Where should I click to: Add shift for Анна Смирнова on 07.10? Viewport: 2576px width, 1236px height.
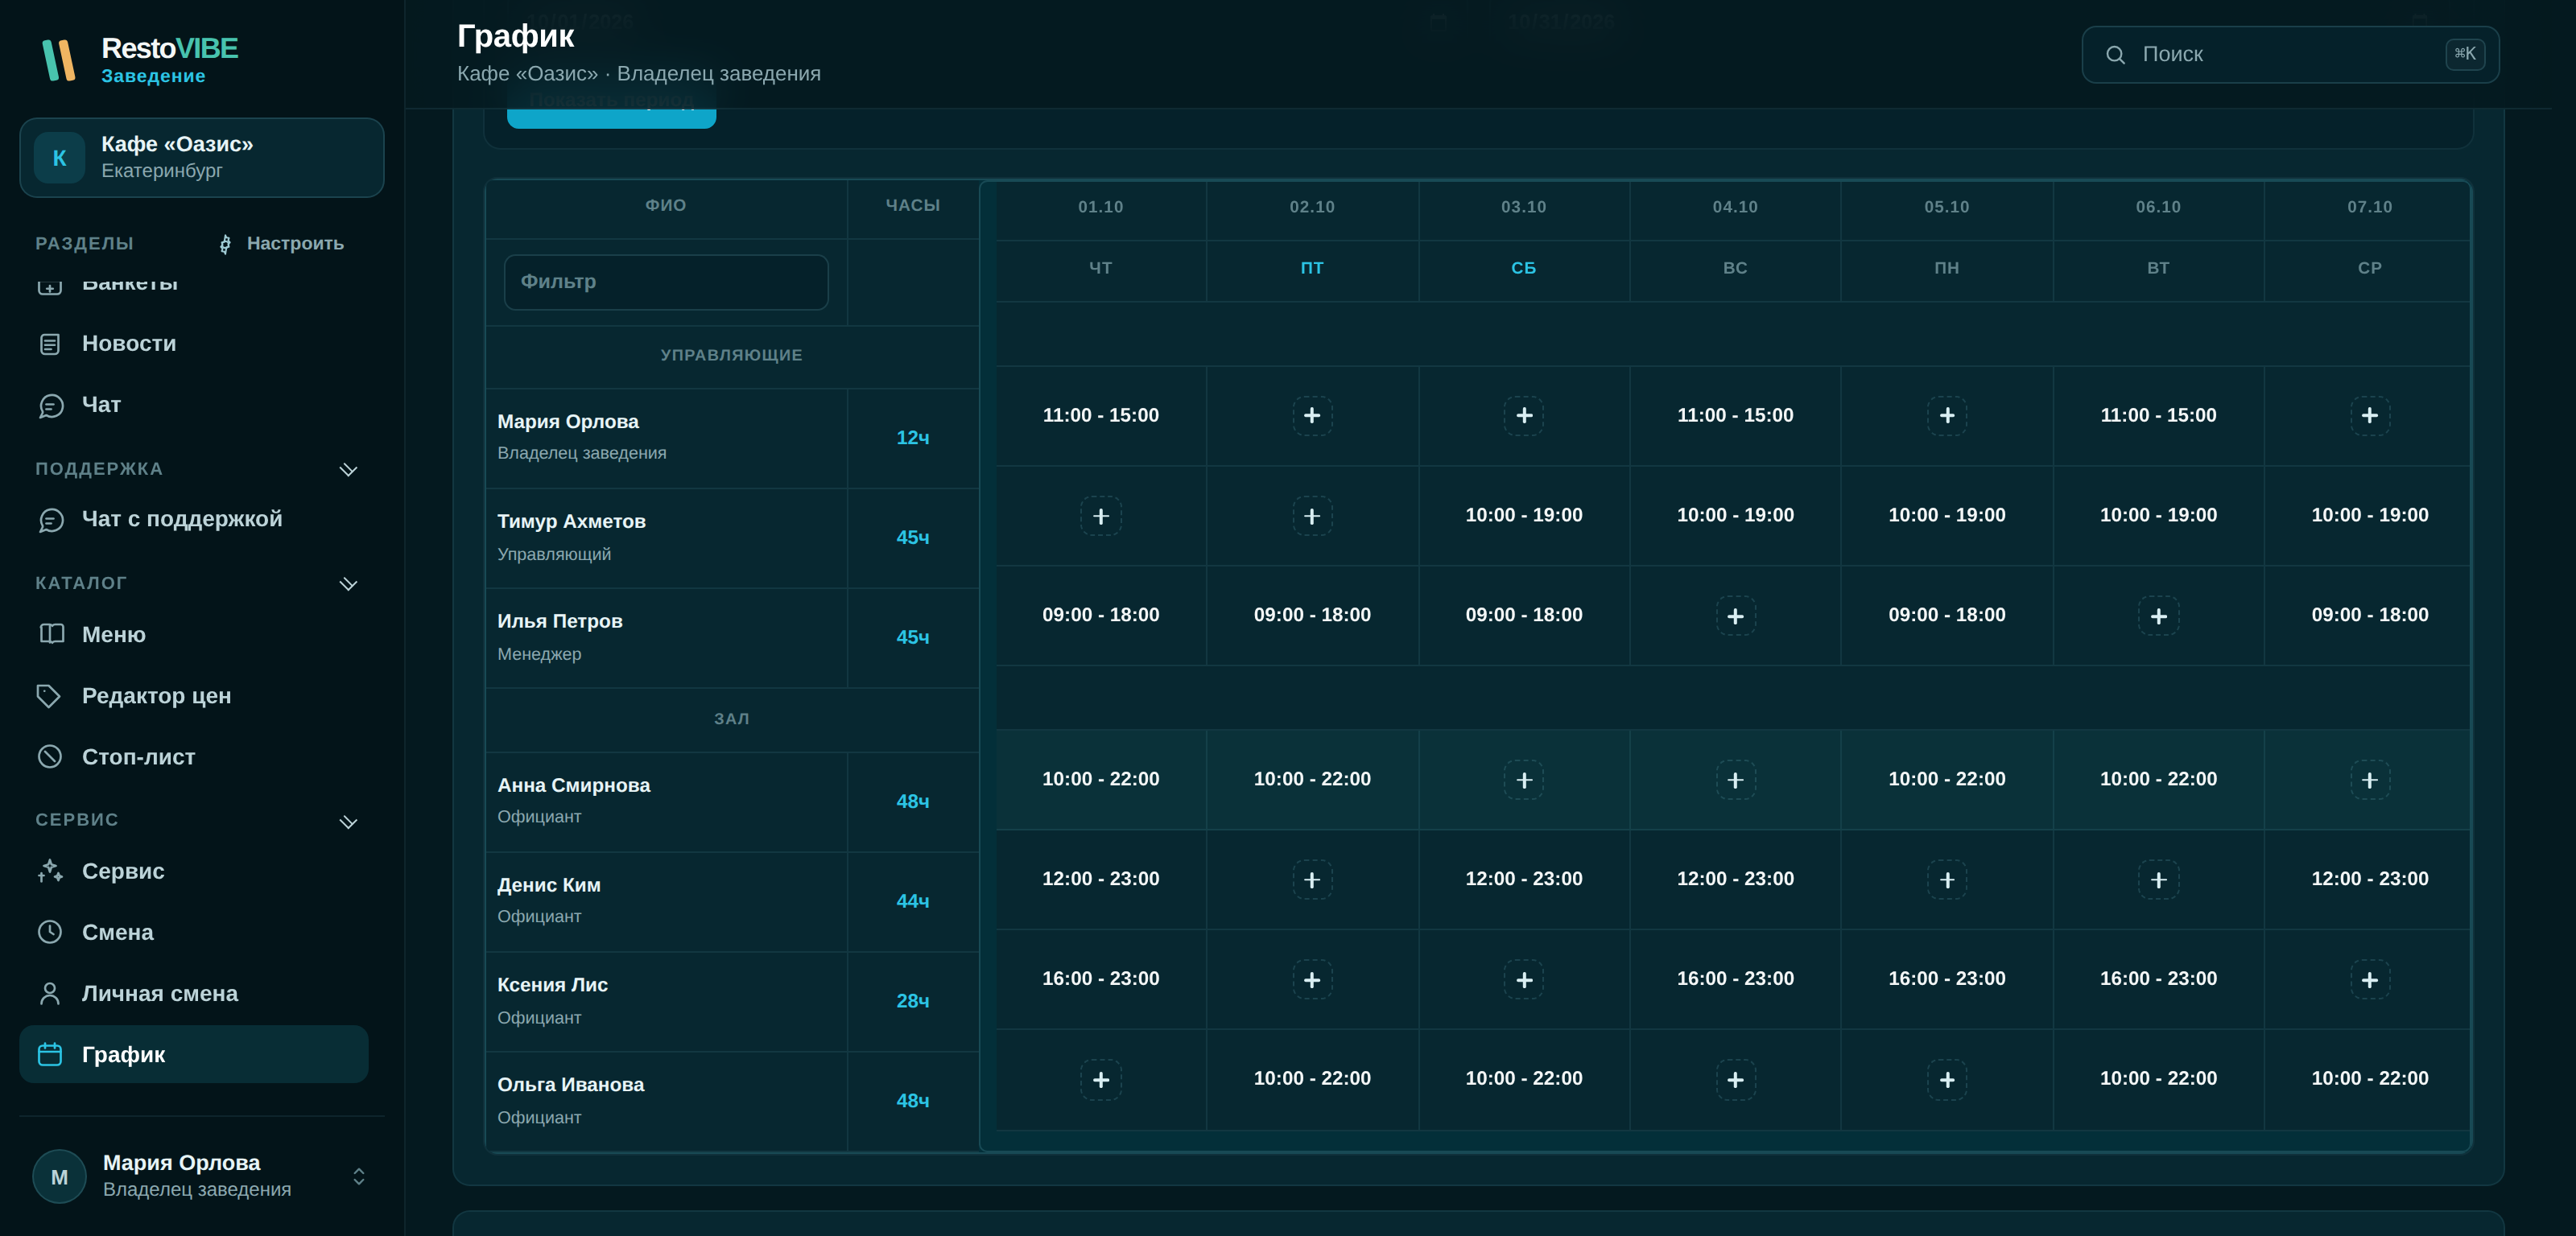coord(2370,780)
